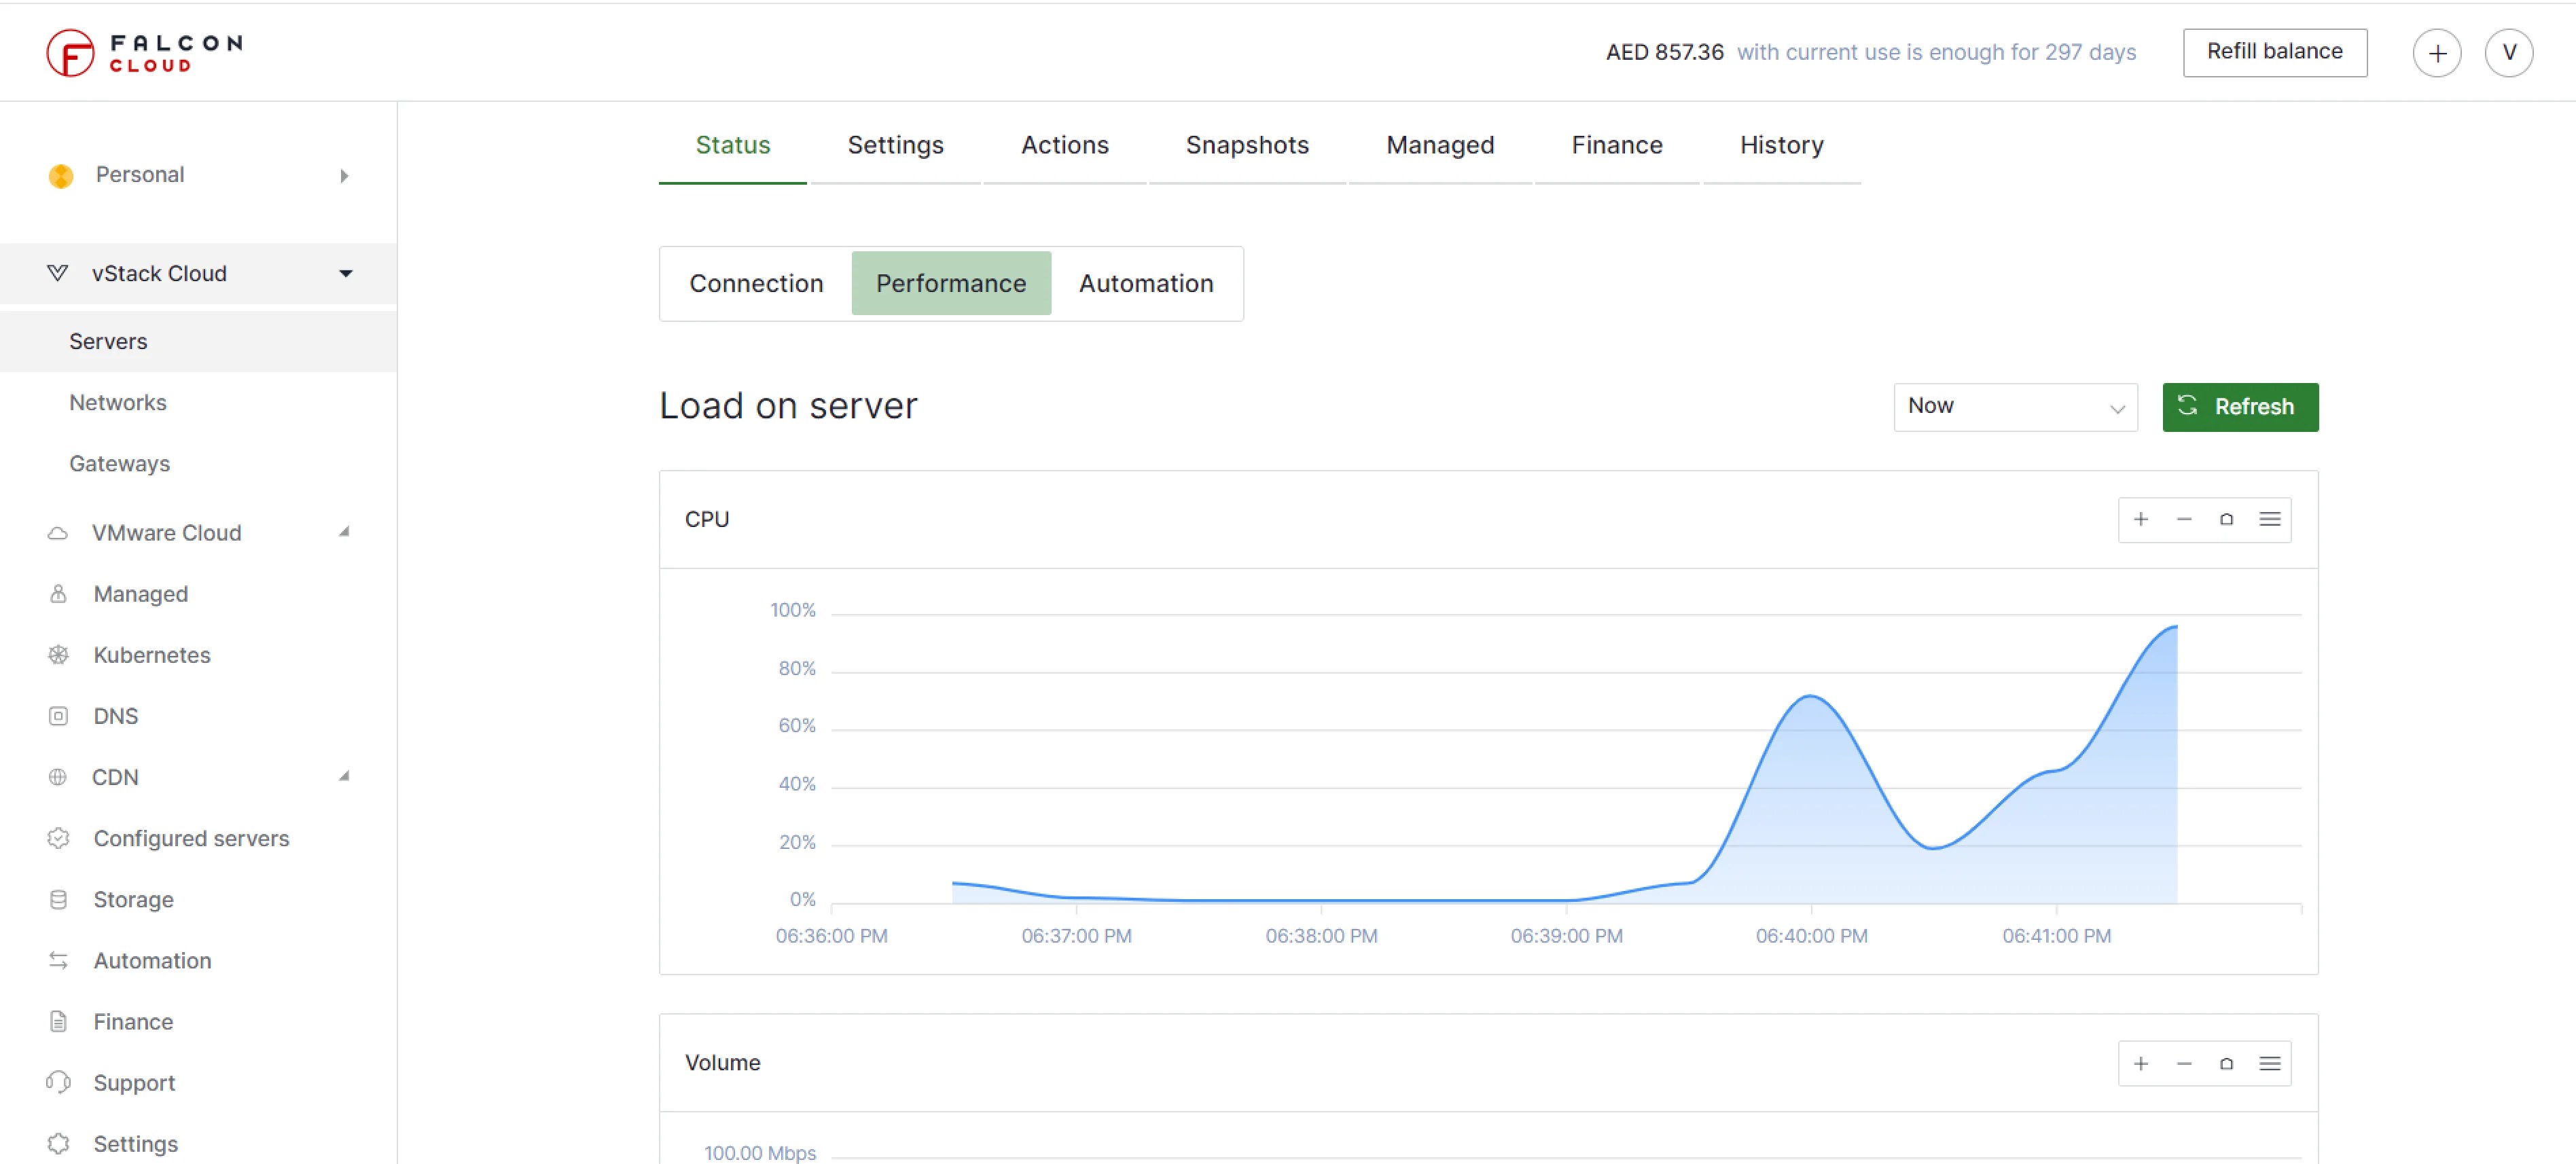Open the CPU chart hamburger menu

[x=2269, y=519]
